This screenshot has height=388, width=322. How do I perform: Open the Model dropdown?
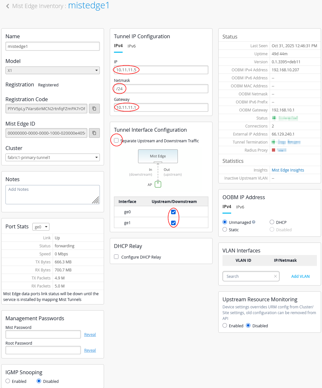click(x=53, y=70)
